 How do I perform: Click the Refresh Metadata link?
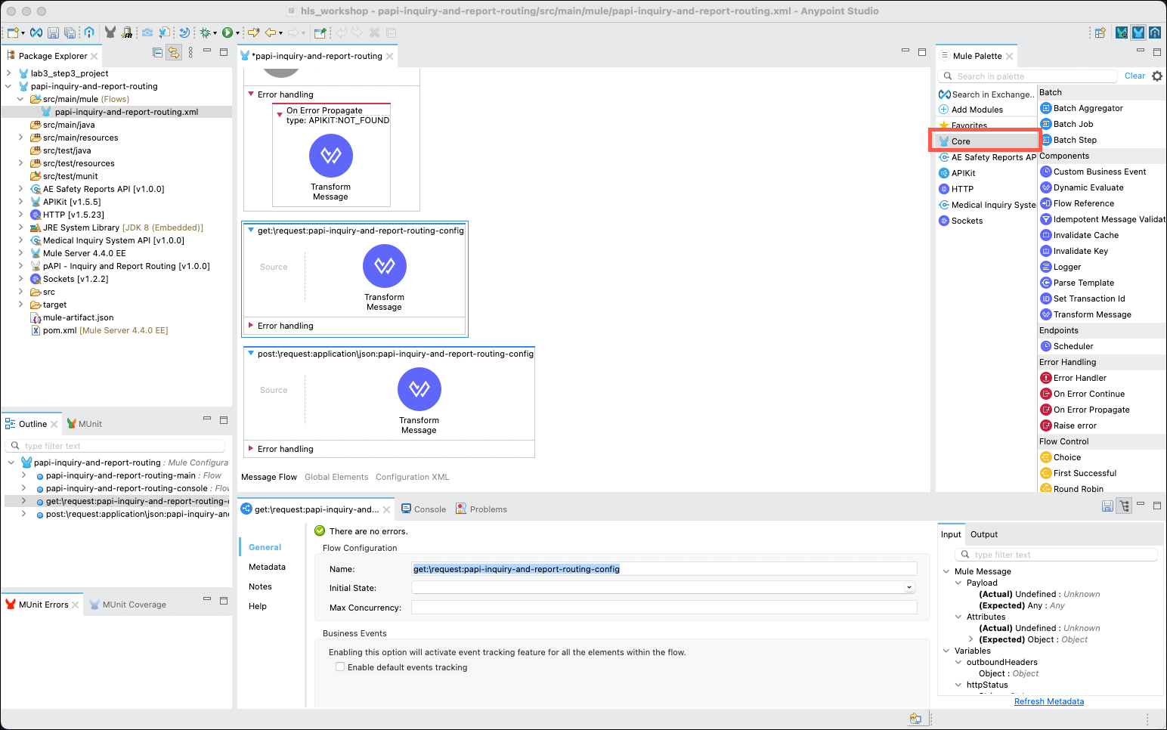pyautogui.click(x=1049, y=701)
